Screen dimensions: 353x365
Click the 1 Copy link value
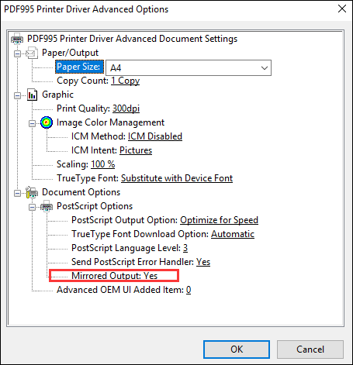(x=126, y=81)
